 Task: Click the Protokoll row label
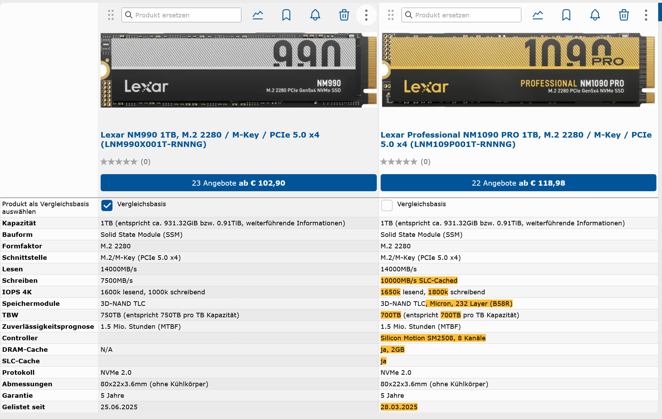pos(18,372)
